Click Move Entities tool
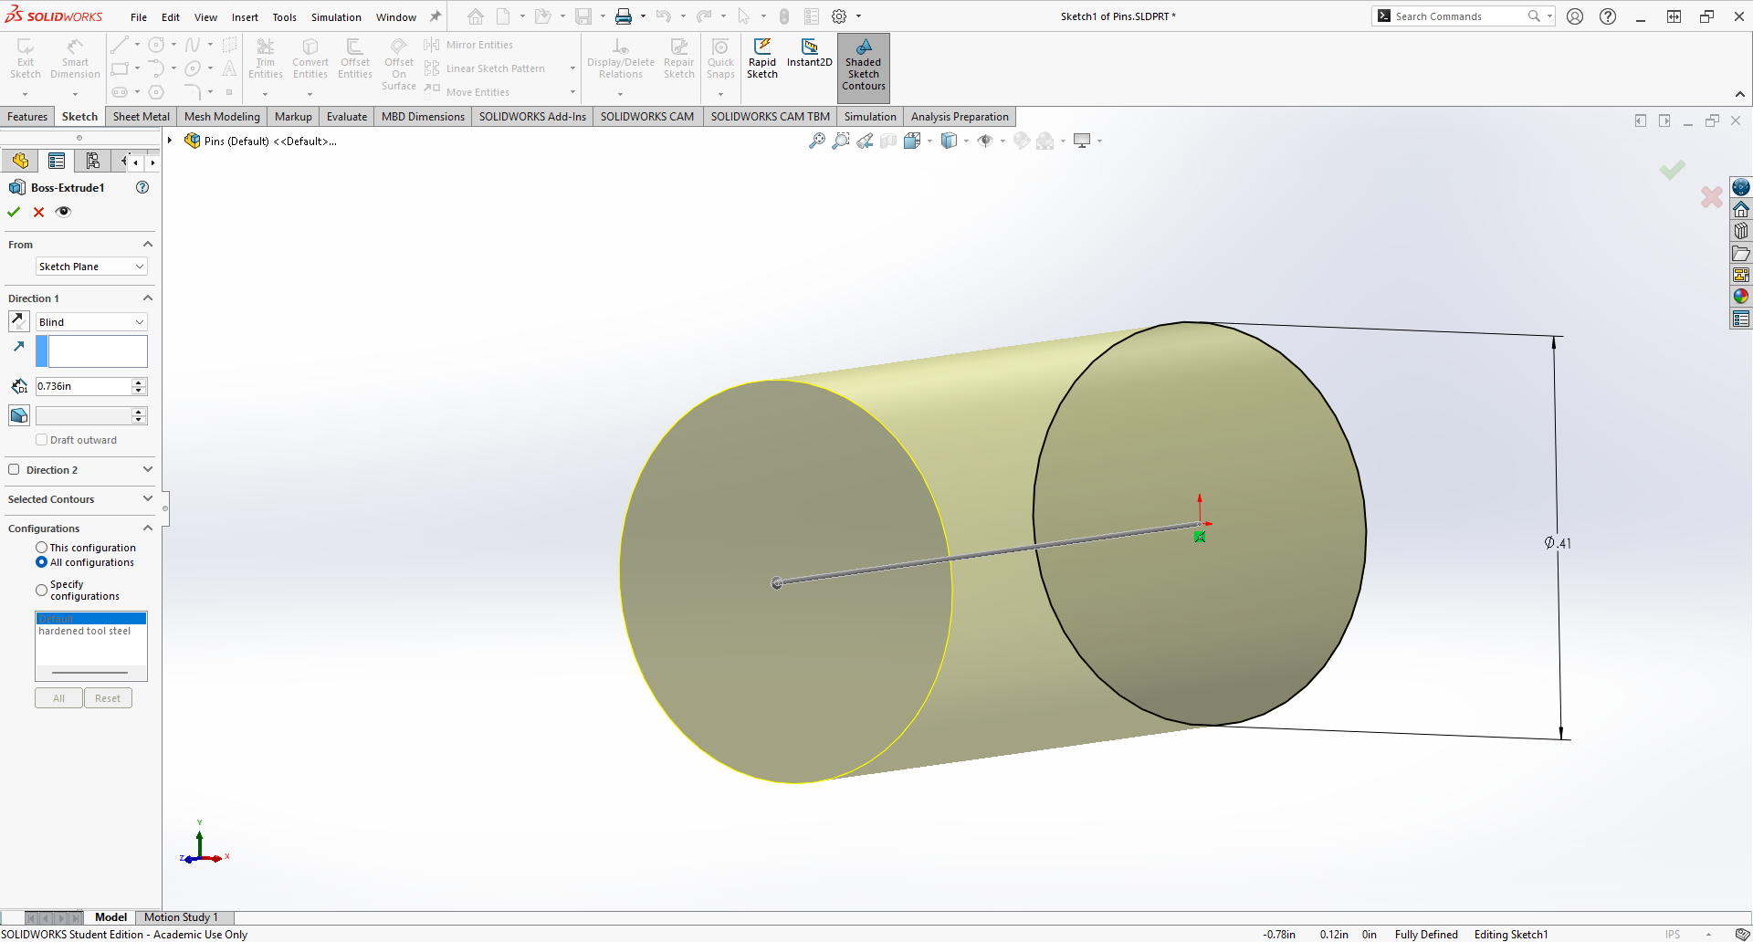The width and height of the screenshot is (1753, 942). 467,92
